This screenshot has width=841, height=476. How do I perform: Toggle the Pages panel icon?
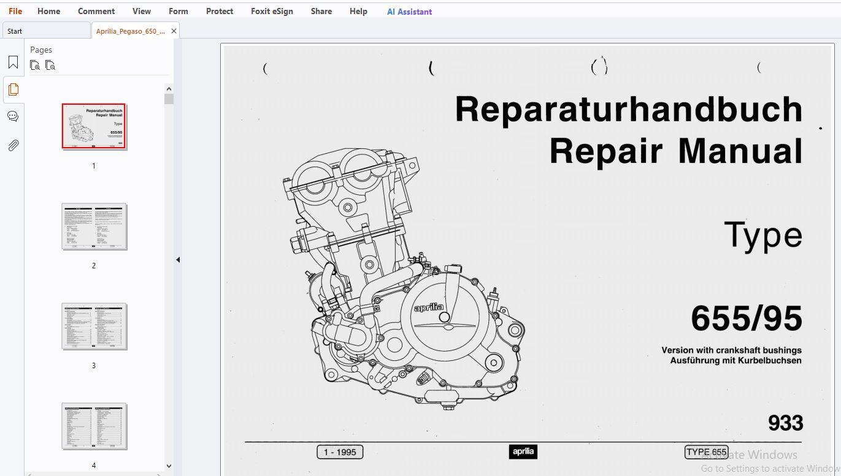[13, 89]
